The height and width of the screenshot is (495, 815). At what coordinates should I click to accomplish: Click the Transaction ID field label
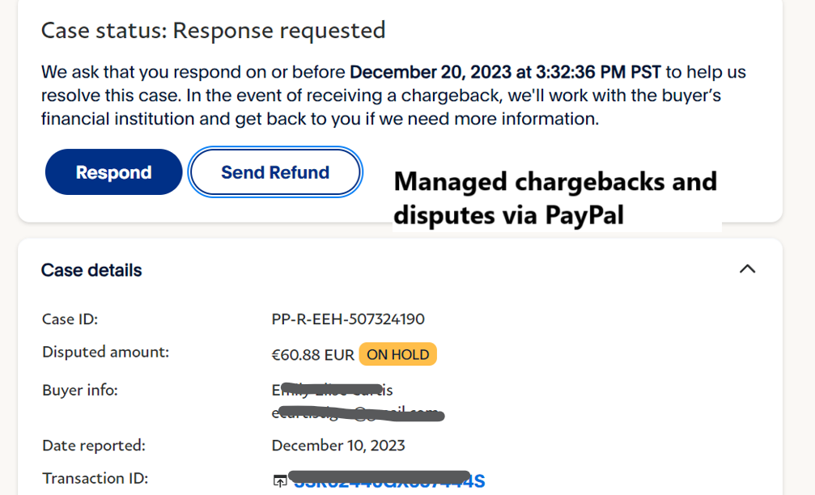[95, 478]
